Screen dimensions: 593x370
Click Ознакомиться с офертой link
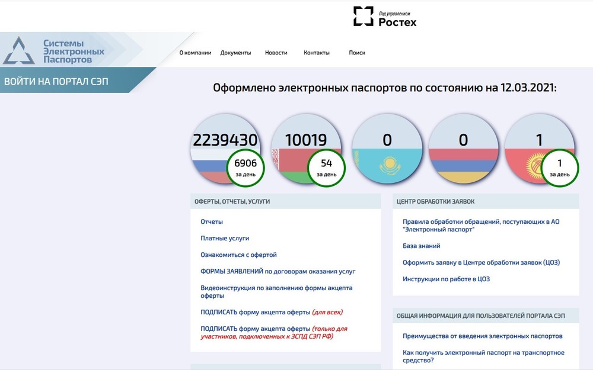pos(238,255)
